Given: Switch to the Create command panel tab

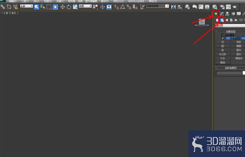Looking at the screenshot, I should pyautogui.click(x=216, y=14).
